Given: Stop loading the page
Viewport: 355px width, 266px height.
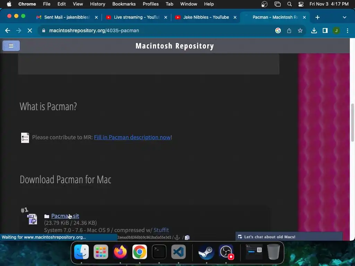Looking at the screenshot, I should (x=30, y=30).
